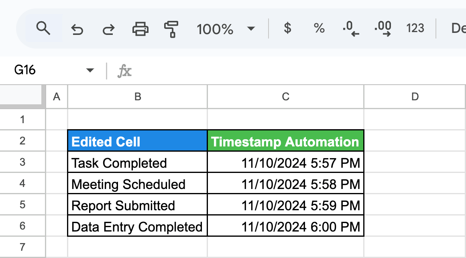This screenshot has height=258, width=466.
Task: Select row 4 header
Action: coord(22,183)
